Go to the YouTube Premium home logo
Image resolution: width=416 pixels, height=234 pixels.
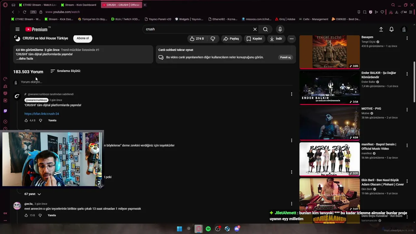(x=36, y=29)
